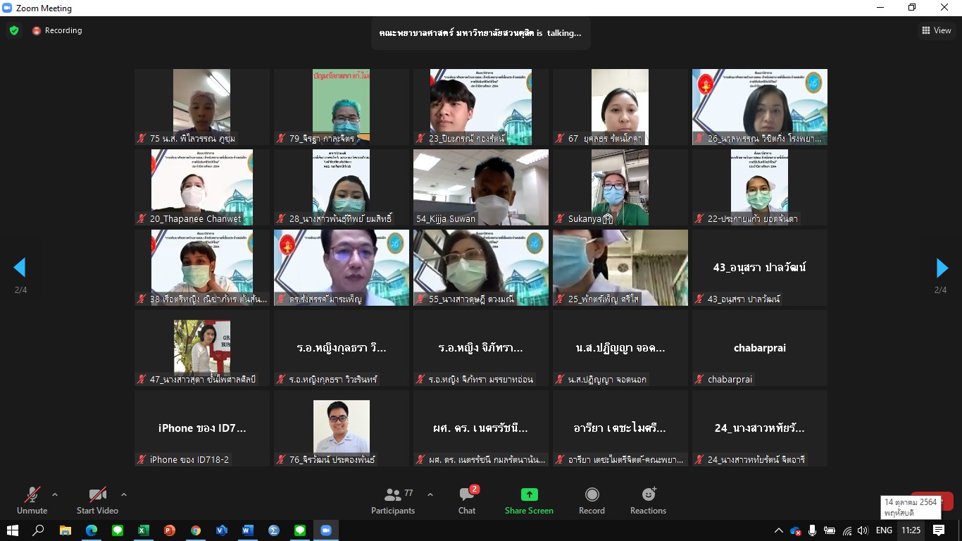Click the green encryption shield icon
This screenshot has height=541, width=962.
[x=14, y=30]
